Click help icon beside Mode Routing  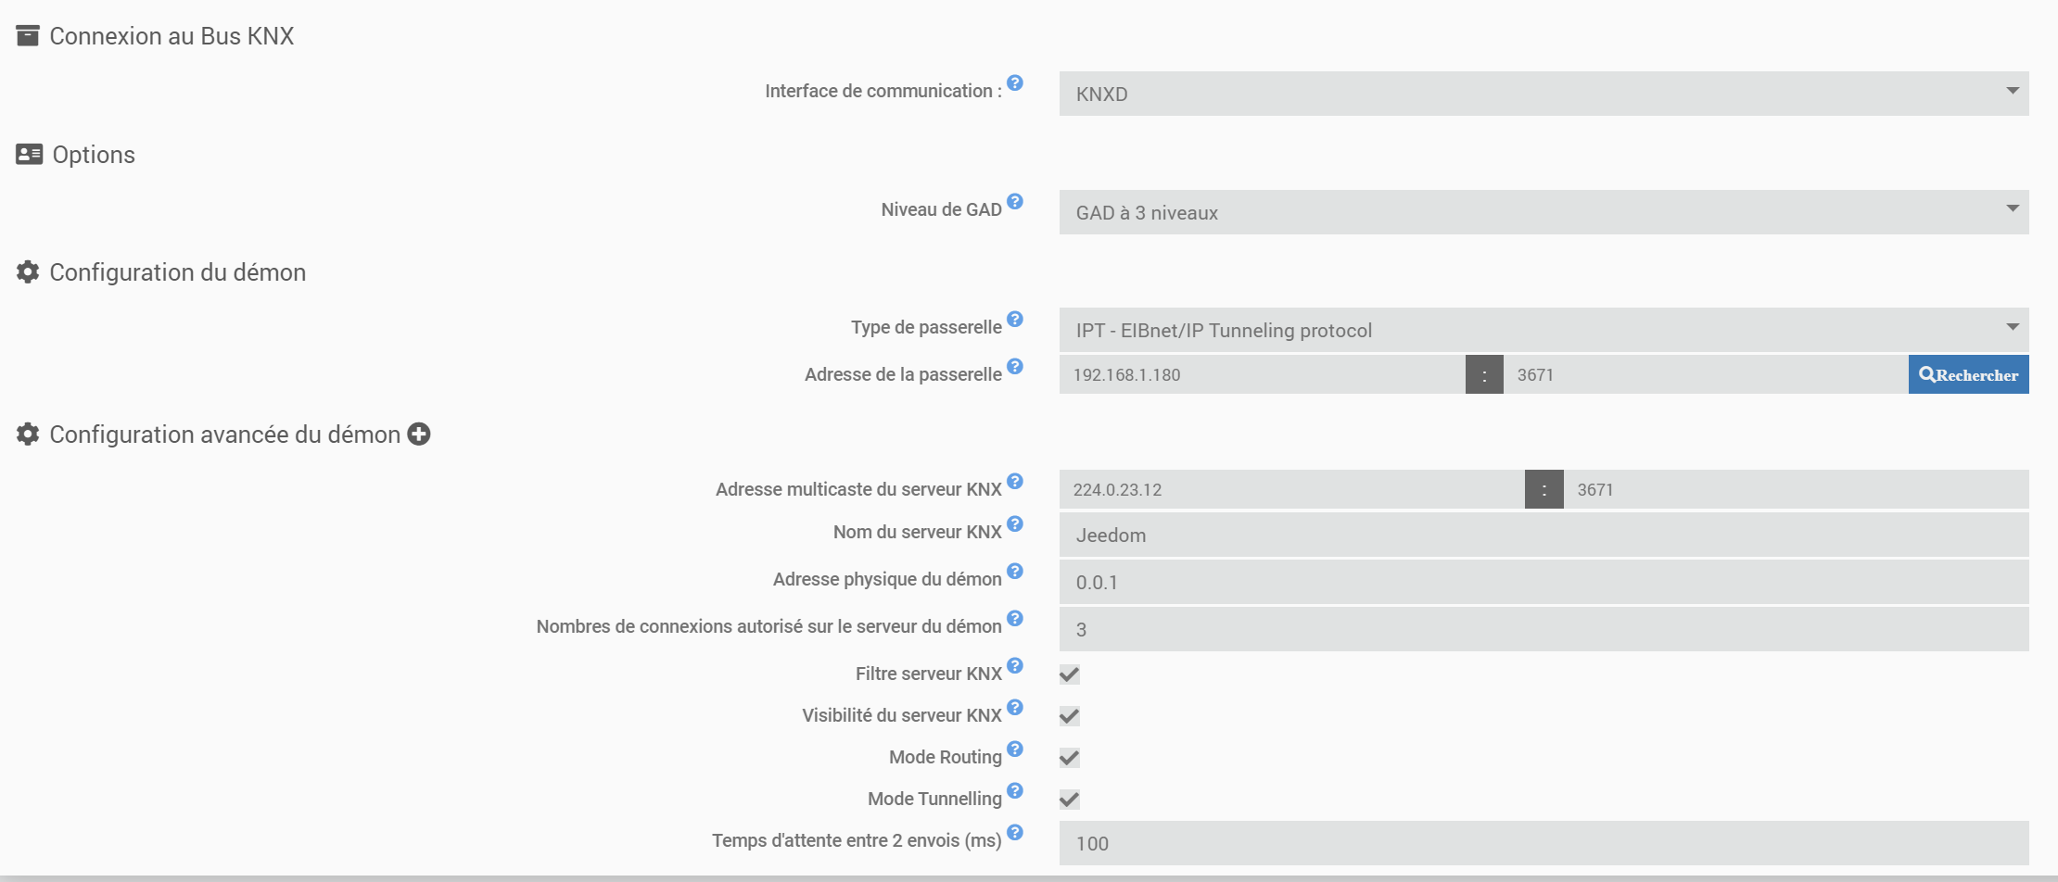pyautogui.click(x=1015, y=749)
